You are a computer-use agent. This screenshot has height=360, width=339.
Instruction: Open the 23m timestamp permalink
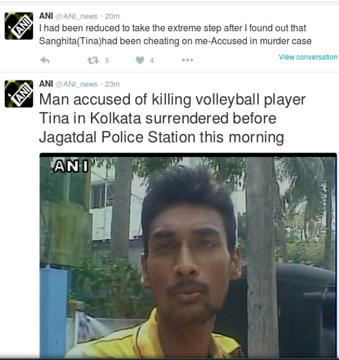112,84
